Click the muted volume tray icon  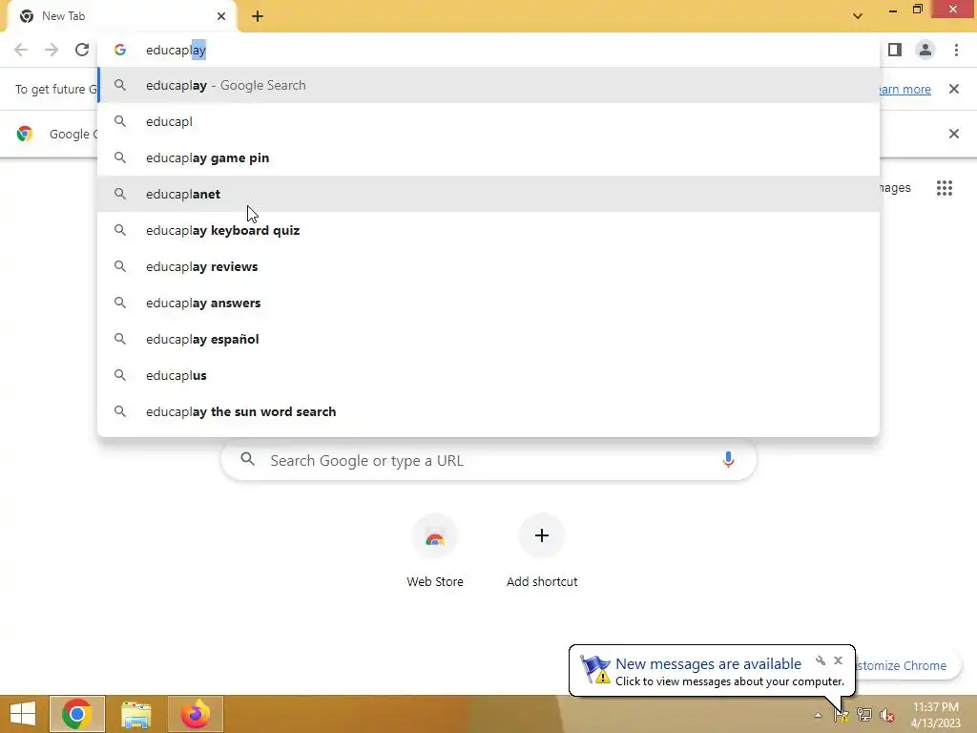[886, 715]
